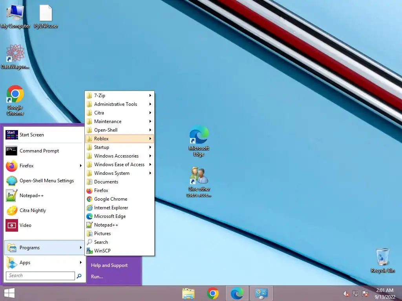This screenshot has height=301, width=402.
Task: Expand the Startup folder
Action: 119,147
